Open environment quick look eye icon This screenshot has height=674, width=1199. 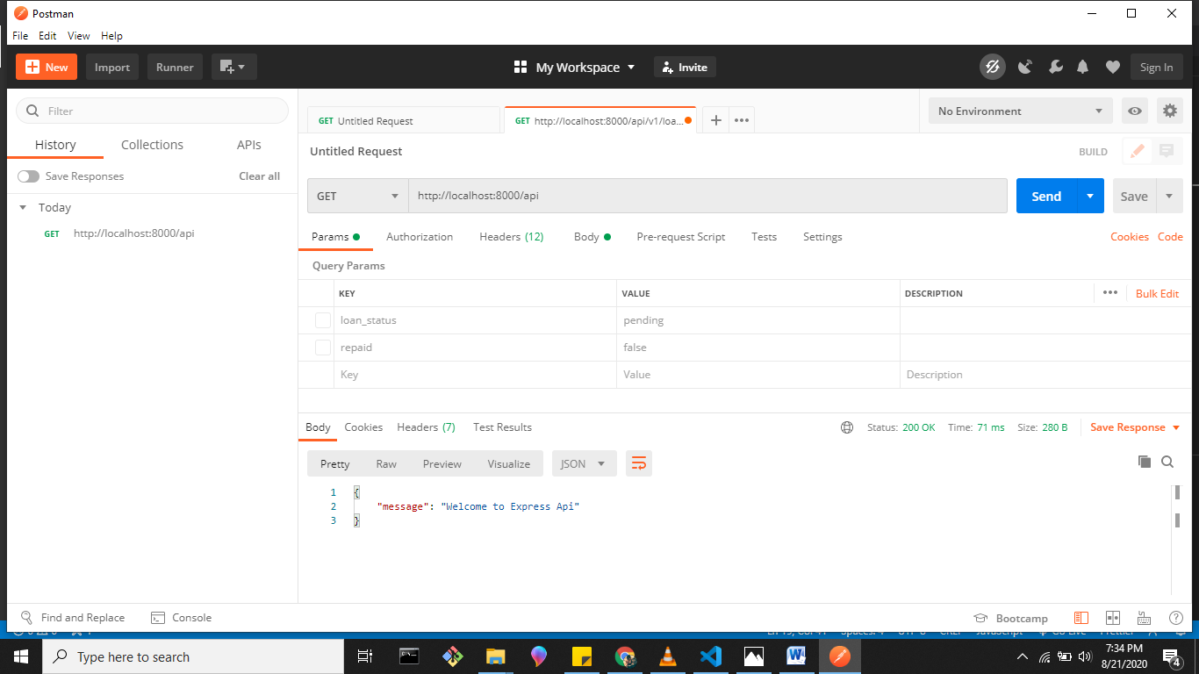point(1135,111)
